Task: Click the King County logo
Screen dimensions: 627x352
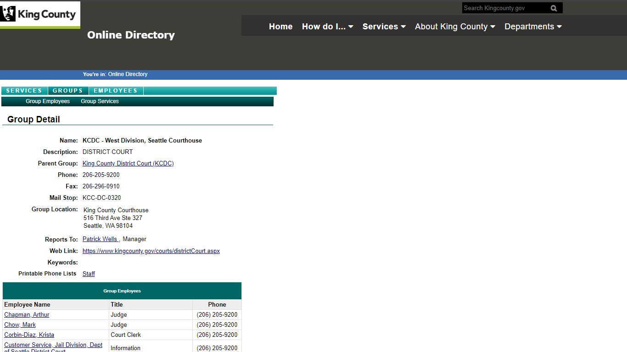Action: point(40,14)
